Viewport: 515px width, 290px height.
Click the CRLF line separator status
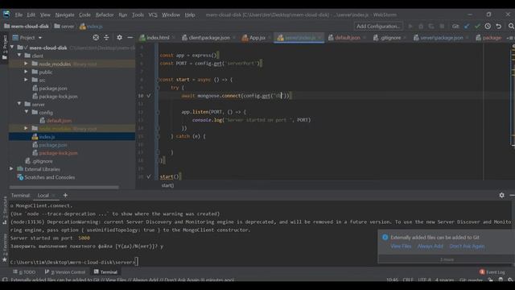(408, 280)
